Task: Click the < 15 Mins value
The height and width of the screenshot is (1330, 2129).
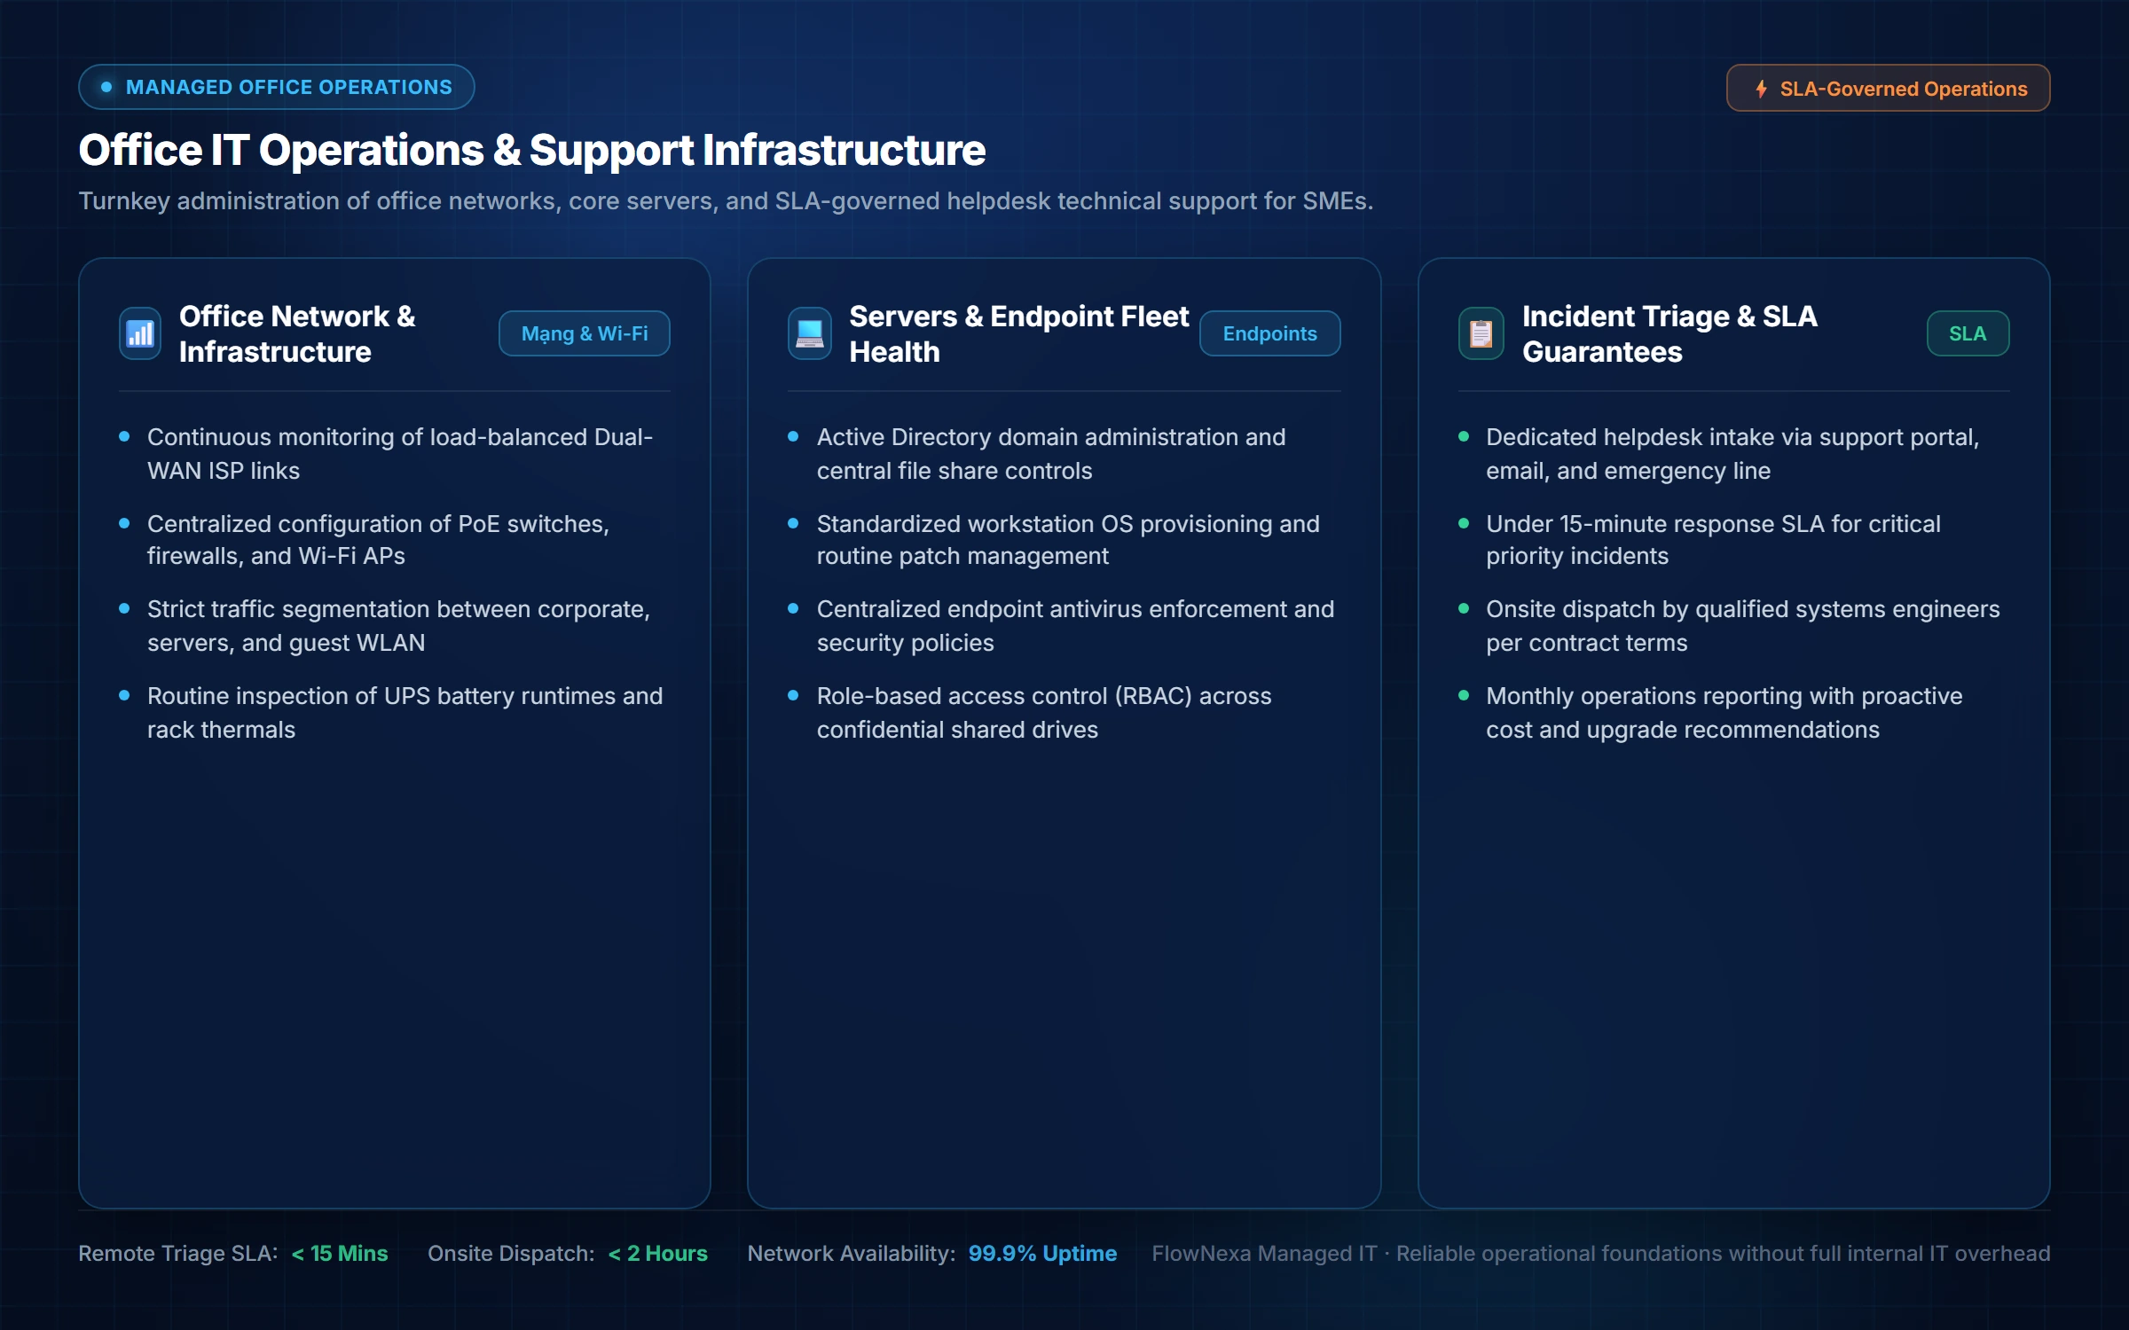Action: click(x=340, y=1253)
